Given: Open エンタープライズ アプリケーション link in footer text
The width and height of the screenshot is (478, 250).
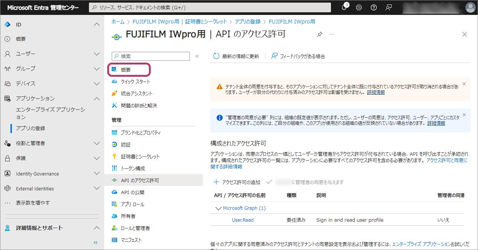Looking at the screenshot, I should click(421, 244).
